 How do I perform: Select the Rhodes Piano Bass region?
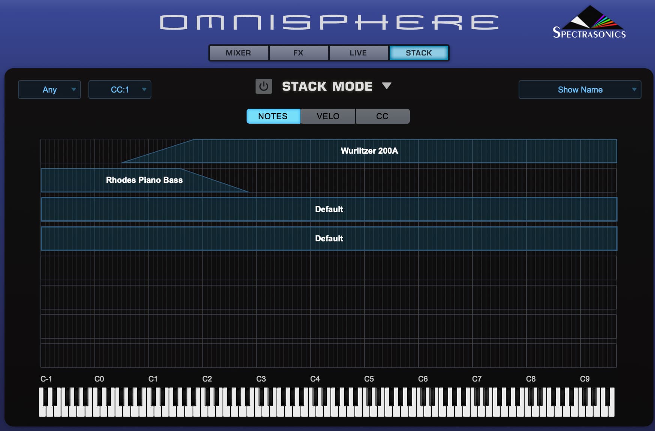click(x=144, y=180)
